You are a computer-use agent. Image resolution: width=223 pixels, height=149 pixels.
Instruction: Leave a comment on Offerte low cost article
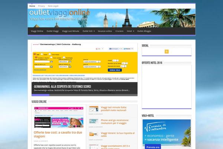coord(41,141)
